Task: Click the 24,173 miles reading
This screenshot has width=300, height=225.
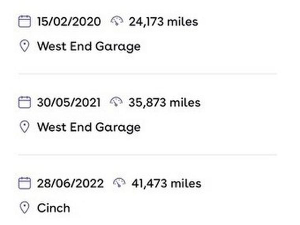Action: tap(163, 21)
